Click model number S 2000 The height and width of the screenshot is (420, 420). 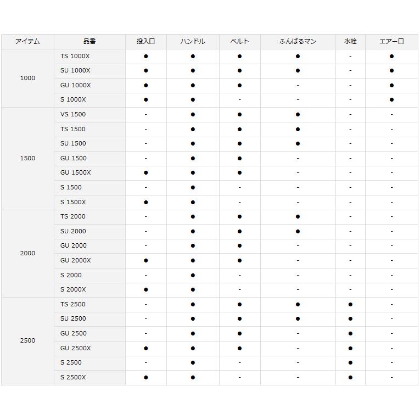[x=71, y=276]
